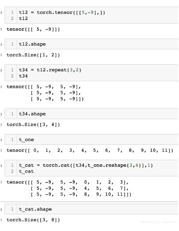Click line number gutter of t_cat.shape cell
Screen dimensions: 179x231
point(11,209)
